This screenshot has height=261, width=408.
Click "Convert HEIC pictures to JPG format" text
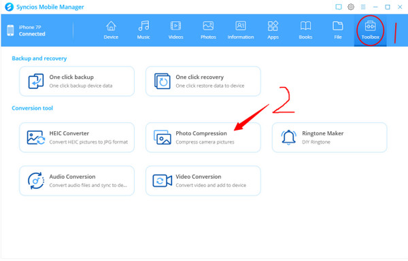[88, 142]
